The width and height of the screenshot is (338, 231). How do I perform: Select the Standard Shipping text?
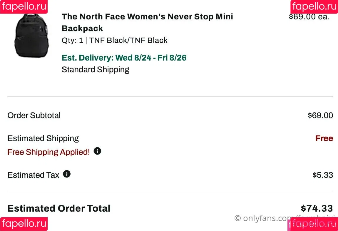96,70
